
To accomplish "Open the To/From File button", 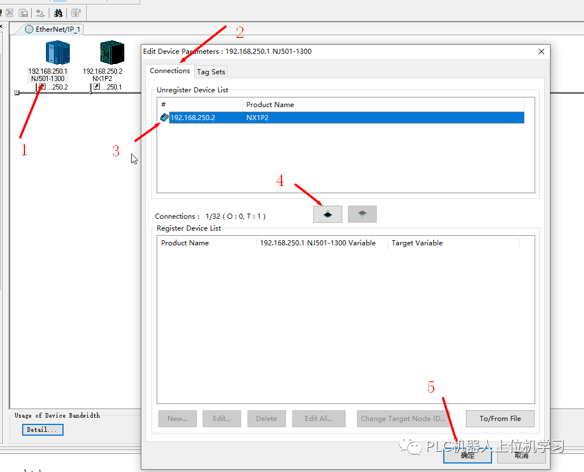I will [500, 419].
